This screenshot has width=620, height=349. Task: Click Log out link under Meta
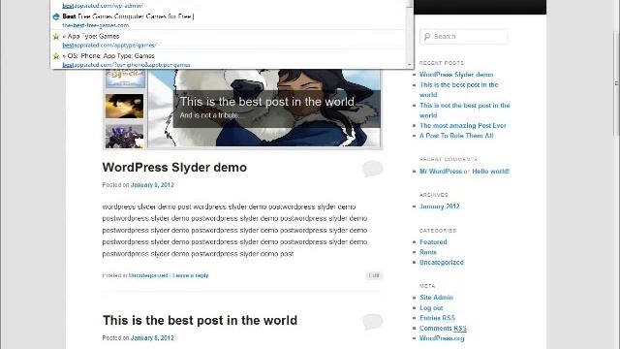point(431,308)
